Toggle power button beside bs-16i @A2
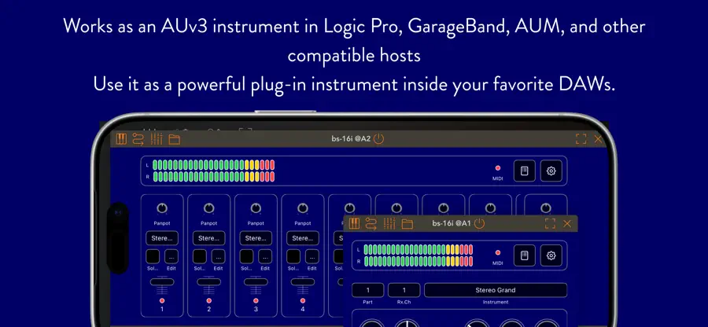Screen dimensions: 708x327 [x=379, y=139]
